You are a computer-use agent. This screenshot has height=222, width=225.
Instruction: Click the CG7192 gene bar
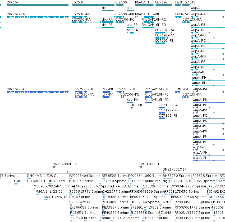click(163, 5)
